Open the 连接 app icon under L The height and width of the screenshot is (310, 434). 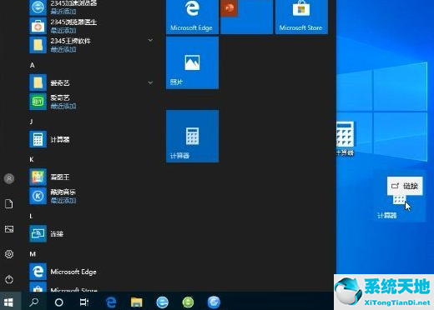coord(38,233)
